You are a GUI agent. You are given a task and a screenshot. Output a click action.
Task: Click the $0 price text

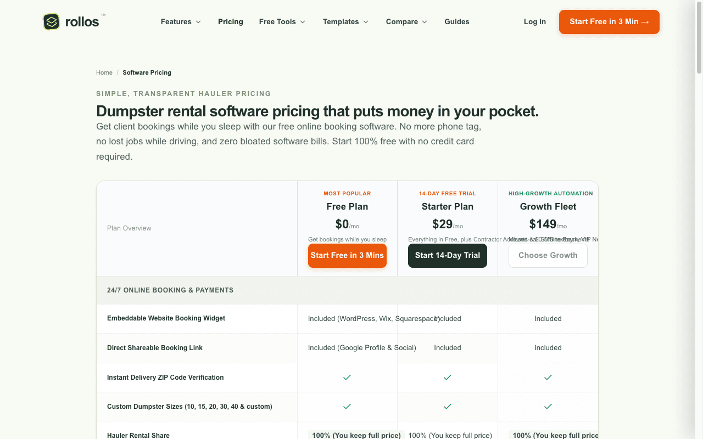click(x=342, y=224)
